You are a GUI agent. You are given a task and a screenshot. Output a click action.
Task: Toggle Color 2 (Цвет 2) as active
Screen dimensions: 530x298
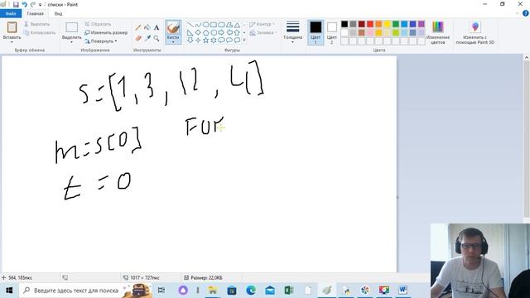[x=332, y=32]
